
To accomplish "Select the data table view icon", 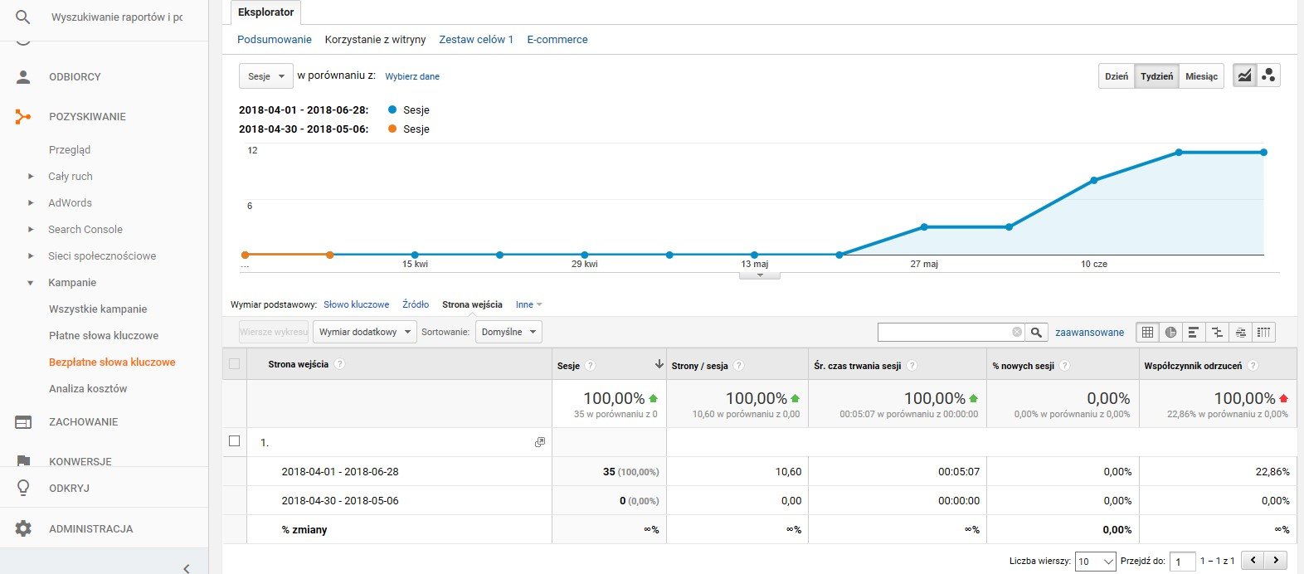I will coord(1147,333).
